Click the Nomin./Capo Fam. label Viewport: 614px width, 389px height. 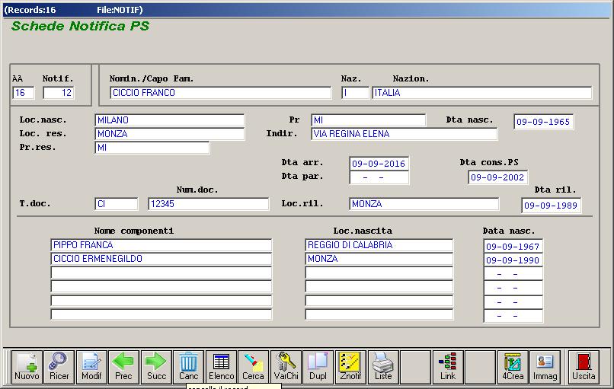[x=152, y=78]
